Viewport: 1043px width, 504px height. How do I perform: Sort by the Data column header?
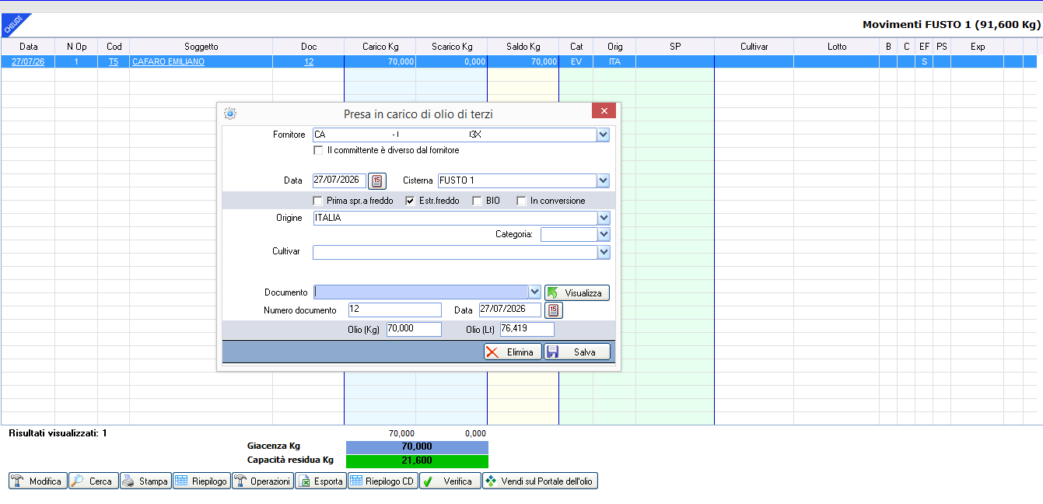[28, 47]
